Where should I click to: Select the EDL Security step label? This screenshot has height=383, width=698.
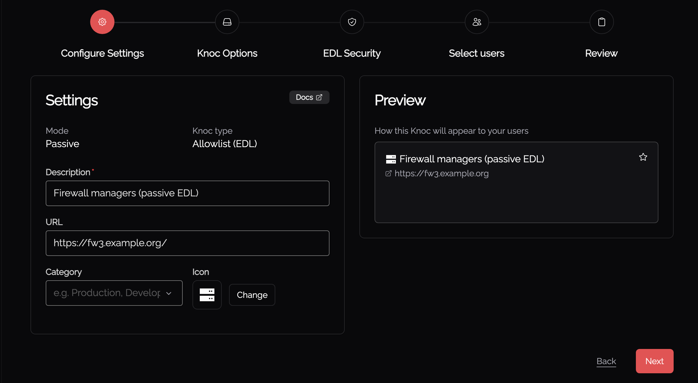(x=352, y=53)
